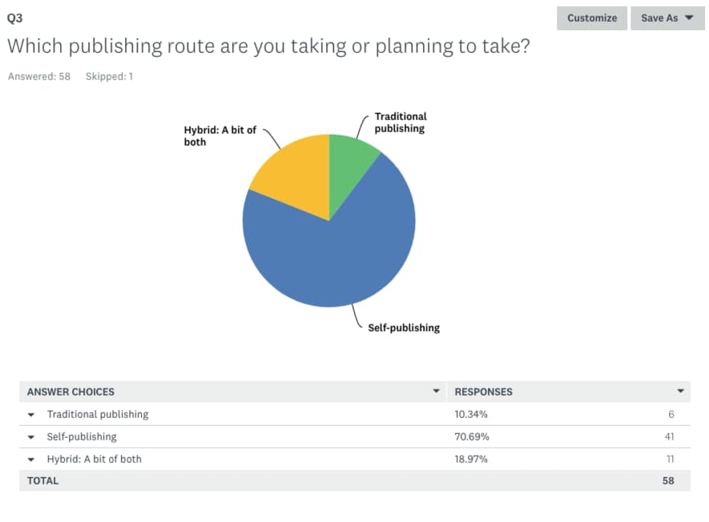
Task: Click the Skipped: 1 count text
Action: pyautogui.click(x=110, y=76)
